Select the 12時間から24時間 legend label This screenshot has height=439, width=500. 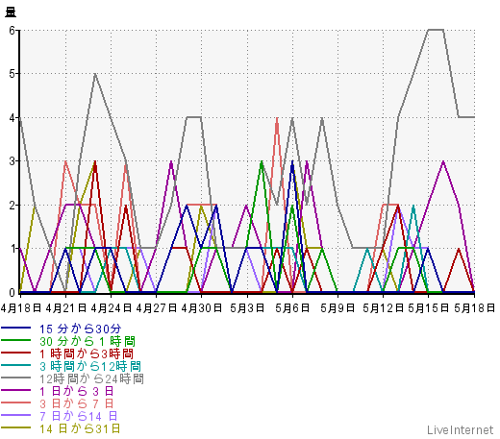[x=91, y=378]
